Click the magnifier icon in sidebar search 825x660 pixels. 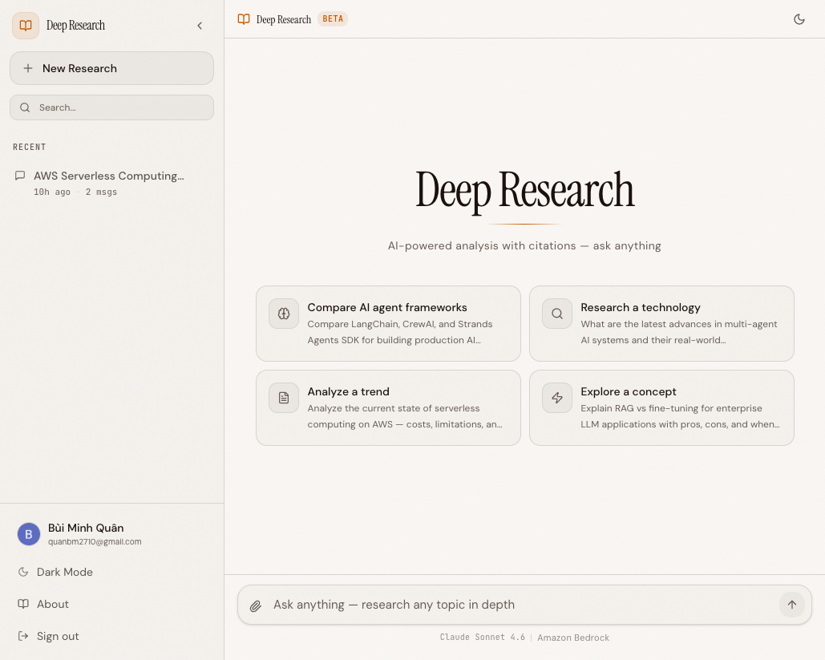[x=25, y=107]
